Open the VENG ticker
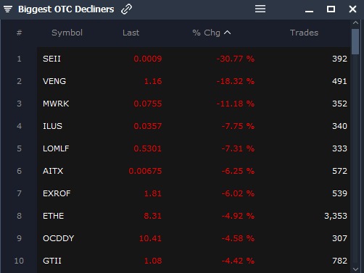Image resolution: width=364 pixels, height=273 pixels. pos(54,81)
